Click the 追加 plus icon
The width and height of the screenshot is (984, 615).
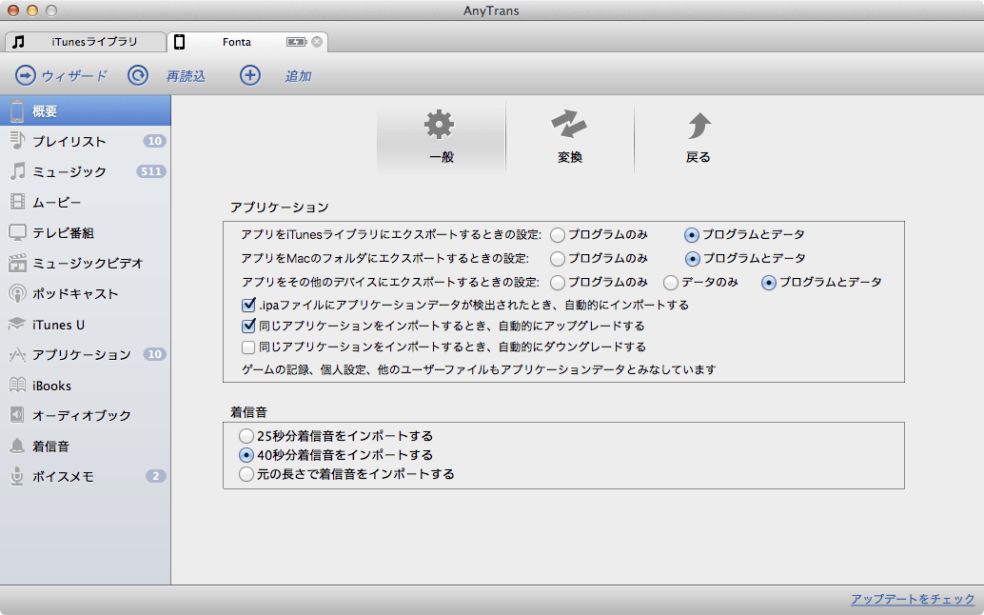[250, 76]
